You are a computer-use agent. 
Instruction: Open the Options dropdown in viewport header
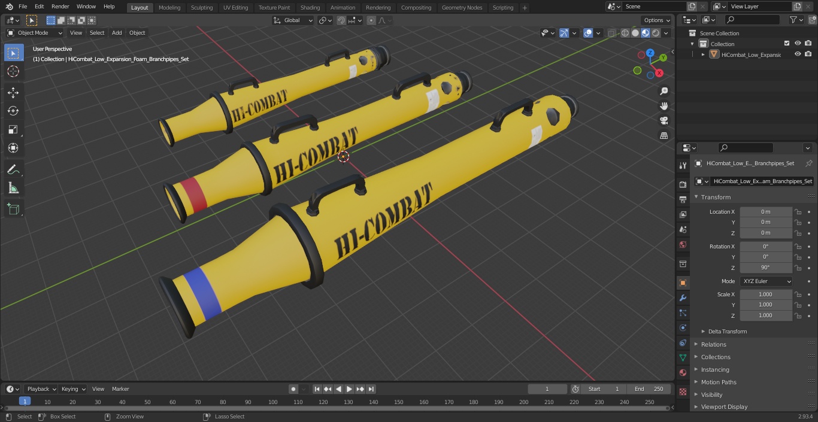click(x=657, y=20)
